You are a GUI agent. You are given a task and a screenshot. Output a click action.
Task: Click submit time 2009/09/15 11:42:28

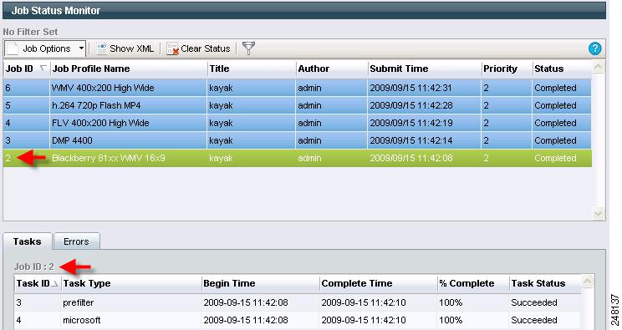tap(411, 105)
